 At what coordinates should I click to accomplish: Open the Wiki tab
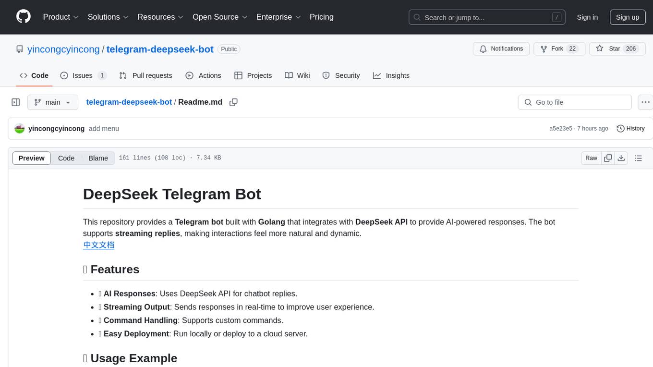point(297,75)
